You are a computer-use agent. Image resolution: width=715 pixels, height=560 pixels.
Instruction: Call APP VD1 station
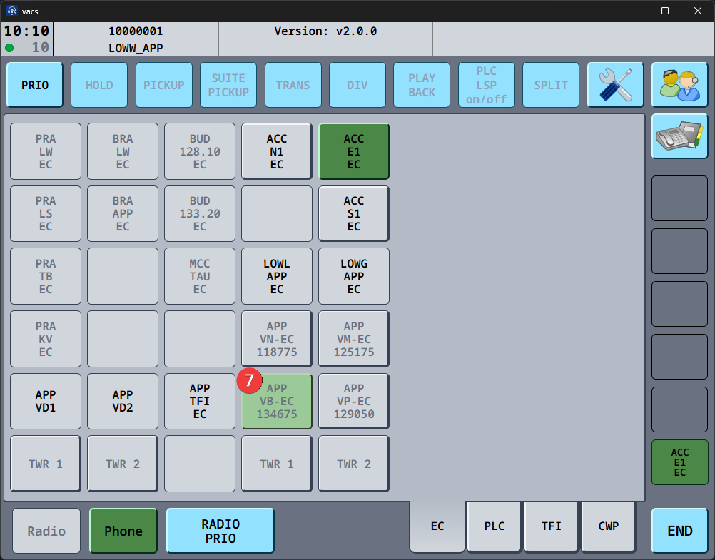click(46, 401)
